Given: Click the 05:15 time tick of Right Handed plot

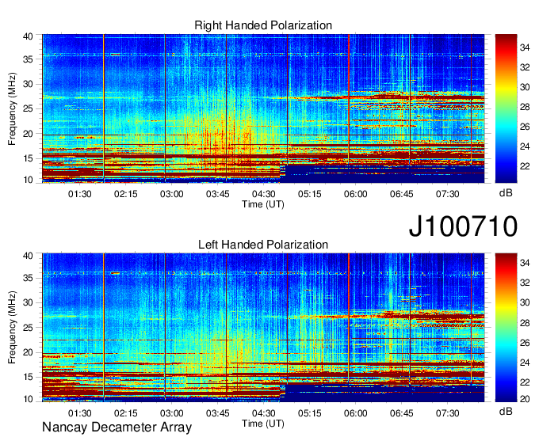Looking at the screenshot, I should coord(310,194).
